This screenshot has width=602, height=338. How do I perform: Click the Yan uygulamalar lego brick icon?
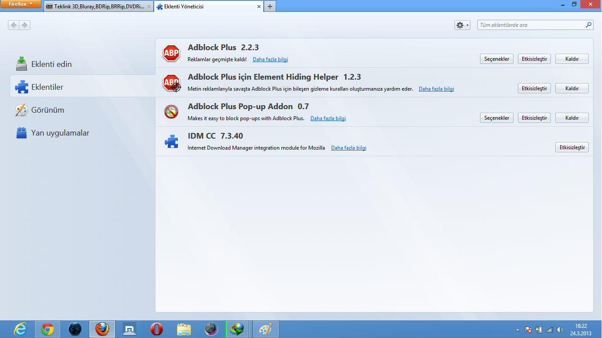click(x=22, y=133)
